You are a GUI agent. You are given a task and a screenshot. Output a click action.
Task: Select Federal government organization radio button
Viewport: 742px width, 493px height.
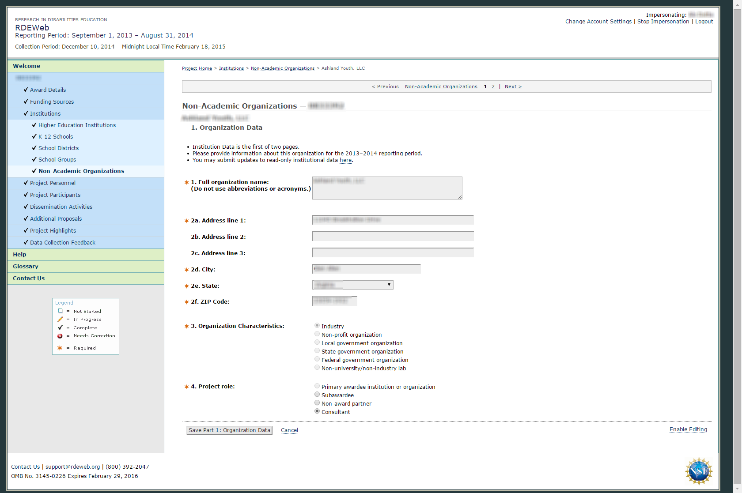click(x=317, y=359)
